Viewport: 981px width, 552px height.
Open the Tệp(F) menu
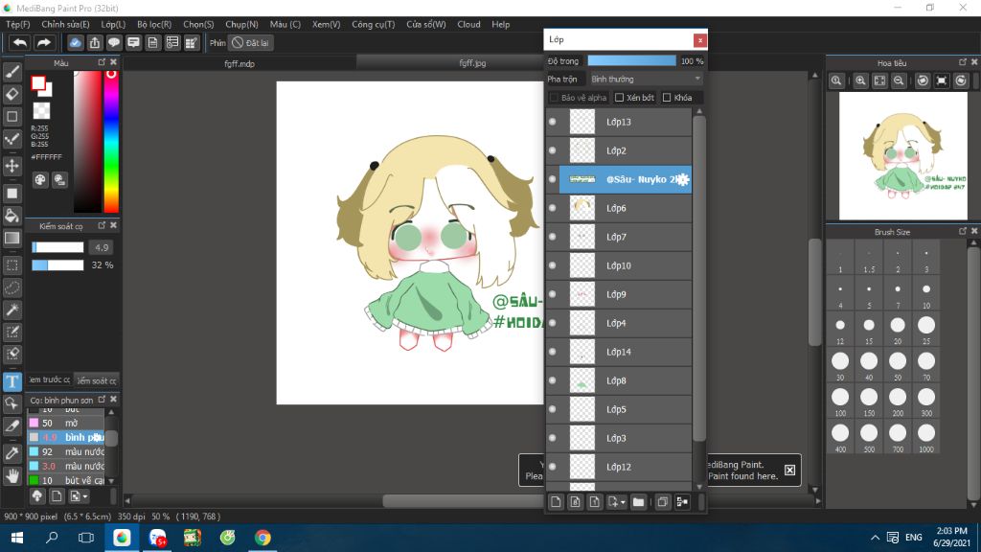18,24
